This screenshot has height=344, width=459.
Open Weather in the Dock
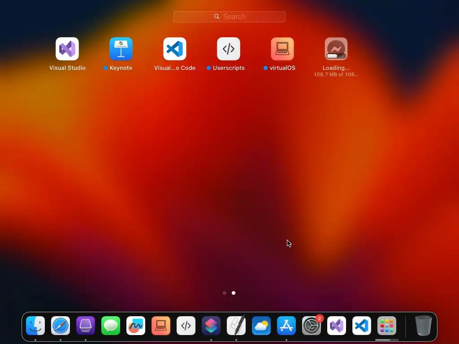click(x=261, y=326)
